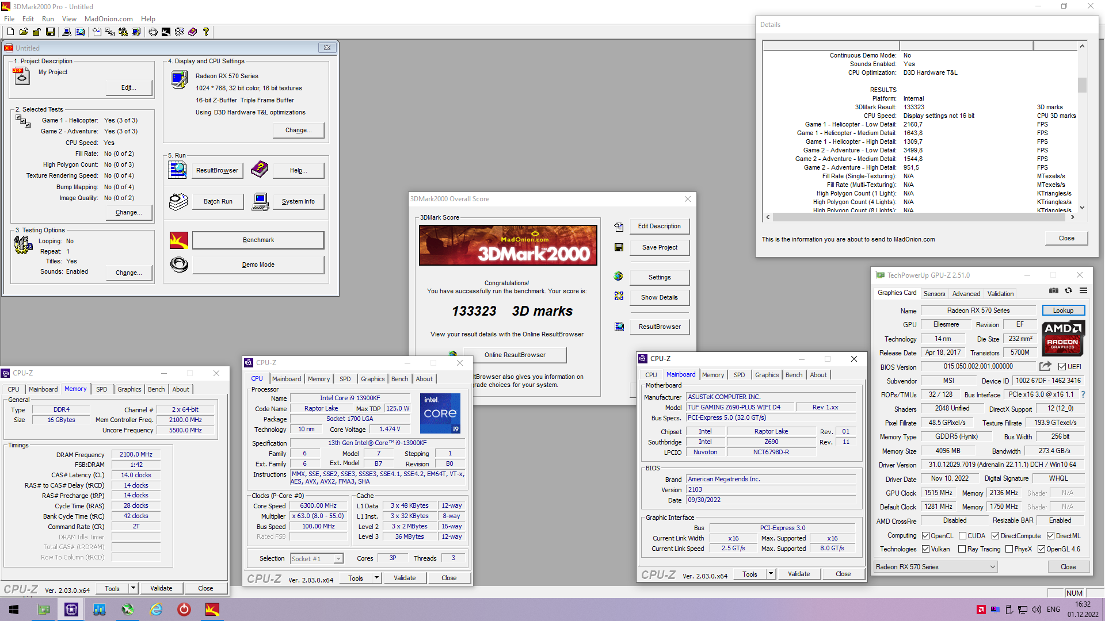Toggle the OpenCL checkbox
The height and width of the screenshot is (621, 1105).
[926, 535]
